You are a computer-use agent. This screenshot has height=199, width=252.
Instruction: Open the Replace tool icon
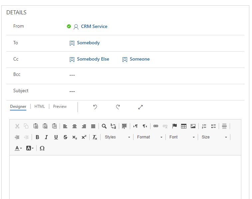(x=114, y=126)
